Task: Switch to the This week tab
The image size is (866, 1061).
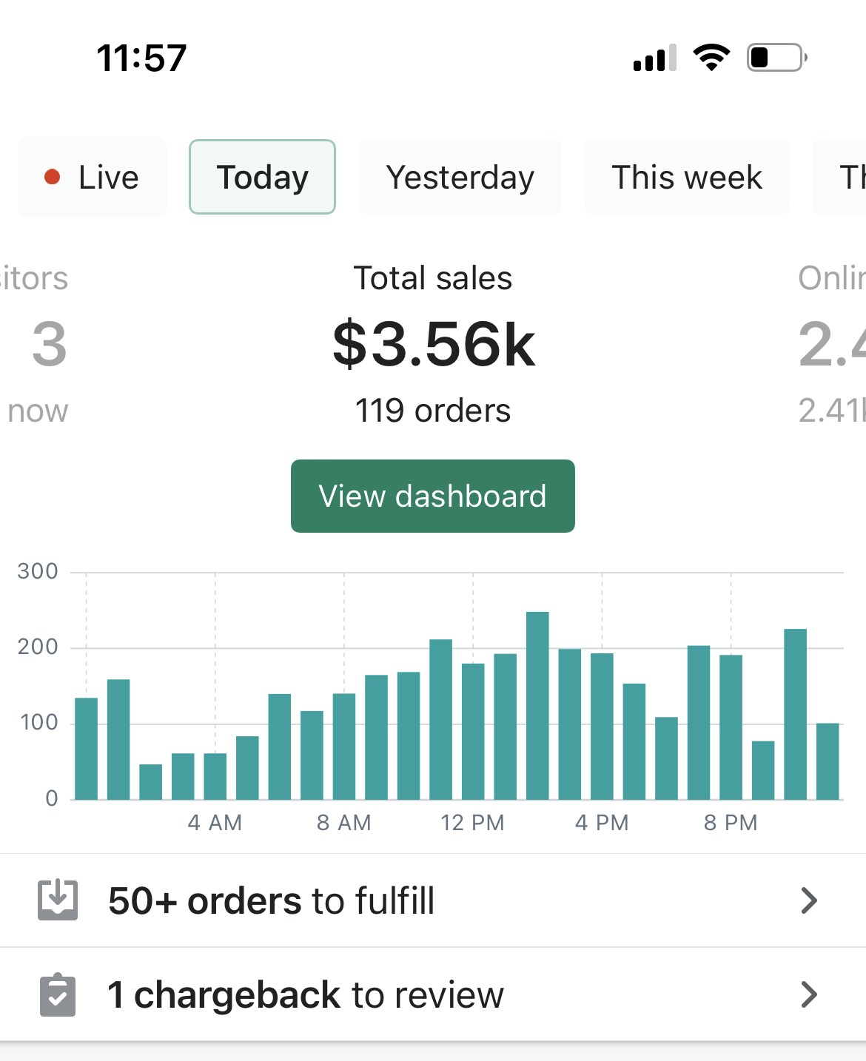Action: tap(686, 178)
